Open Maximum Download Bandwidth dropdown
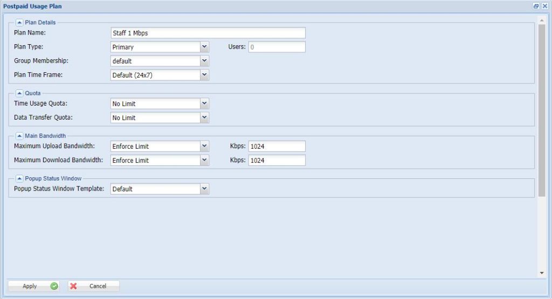 tap(204, 160)
